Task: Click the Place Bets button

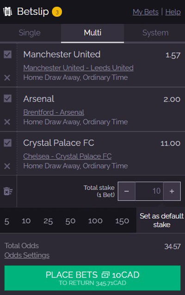Action: pyautogui.click(x=92, y=278)
